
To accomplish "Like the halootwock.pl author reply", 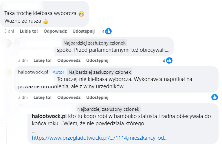I will (43, 97).
